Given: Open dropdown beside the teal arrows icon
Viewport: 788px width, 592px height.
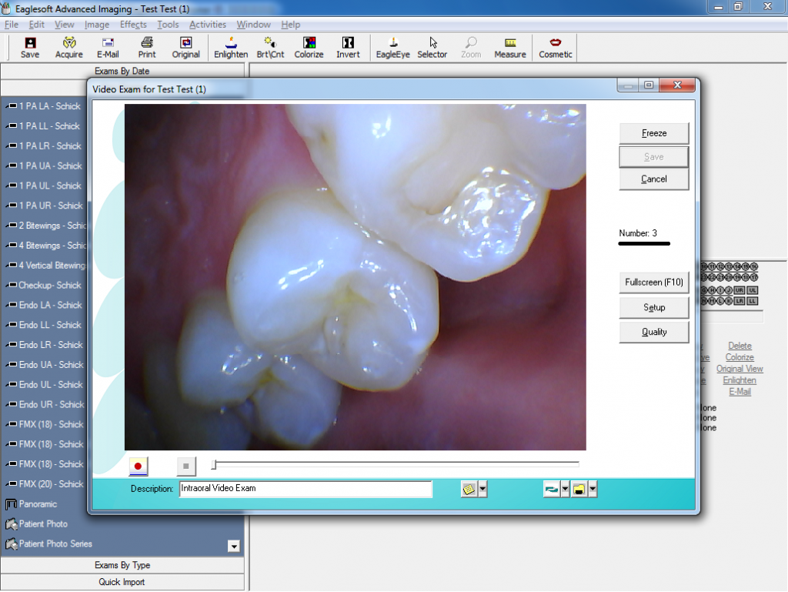Looking at the screenshot, I should pyautogui.click(x=565, y=489).
